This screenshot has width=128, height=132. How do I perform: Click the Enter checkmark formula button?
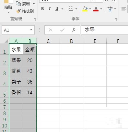[x=62, y=30]
